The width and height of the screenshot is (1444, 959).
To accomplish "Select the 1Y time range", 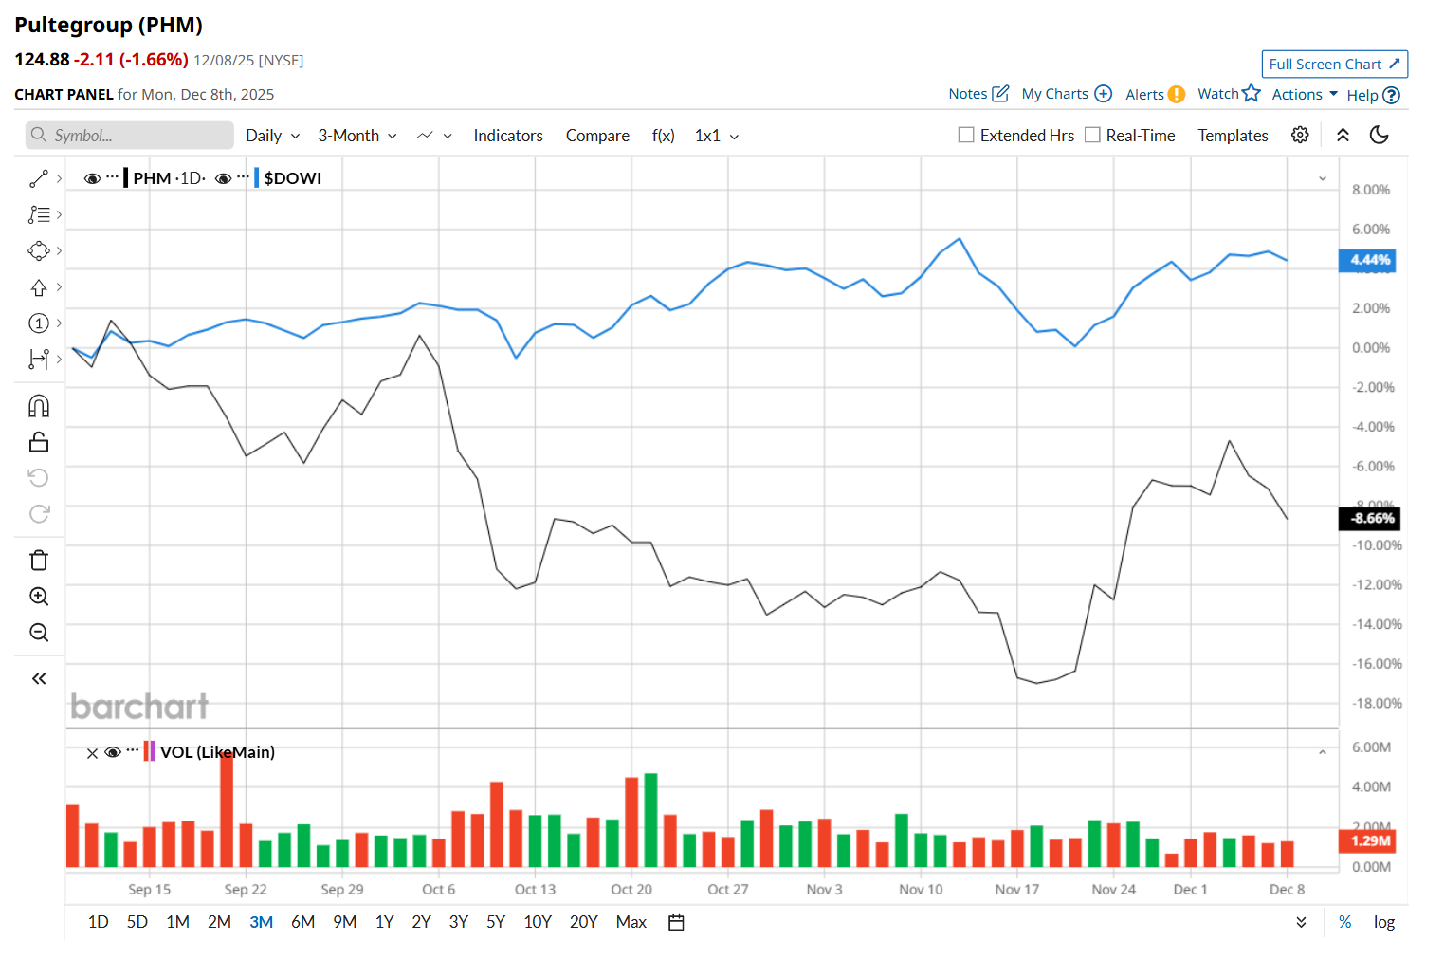I will coord(384,922).
